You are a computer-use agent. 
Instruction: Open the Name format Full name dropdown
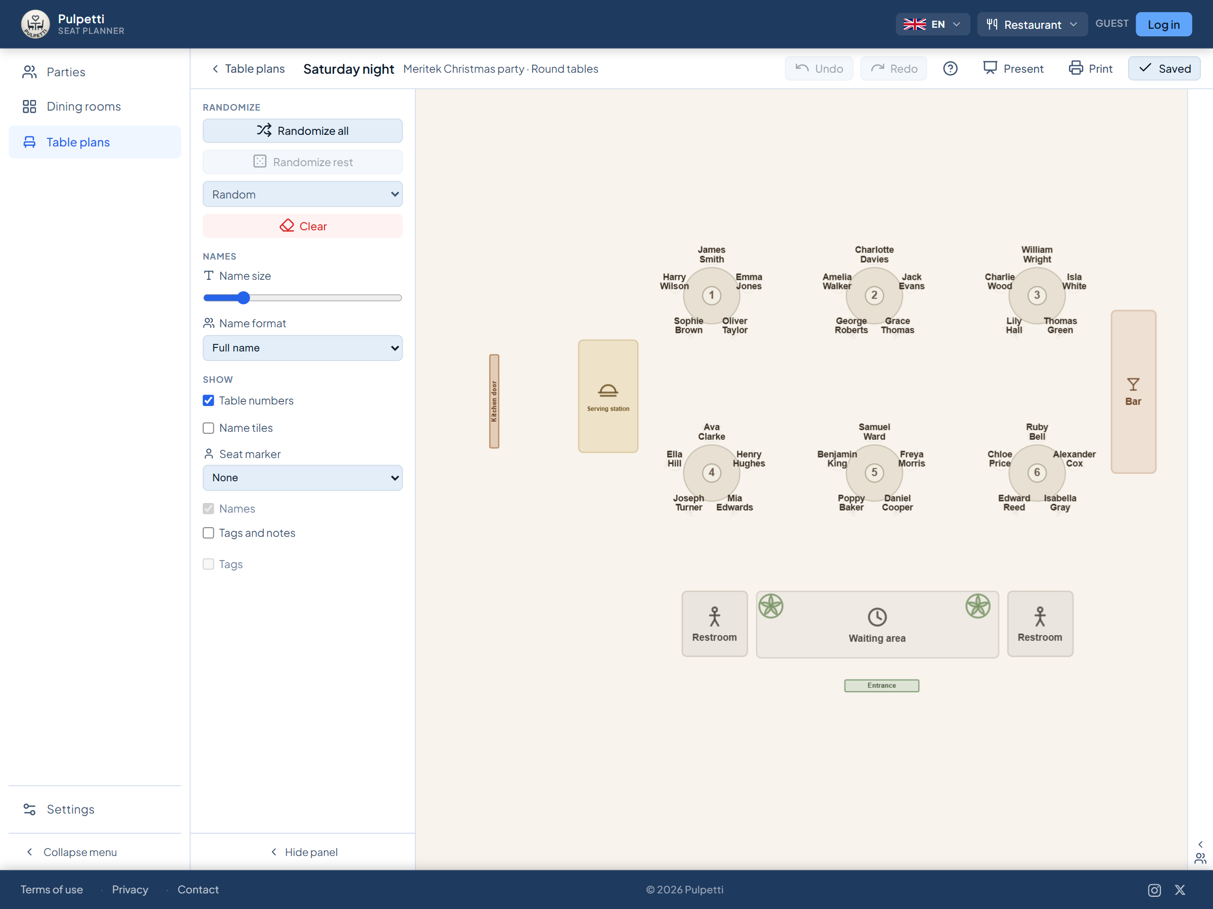tap(303, 348)
